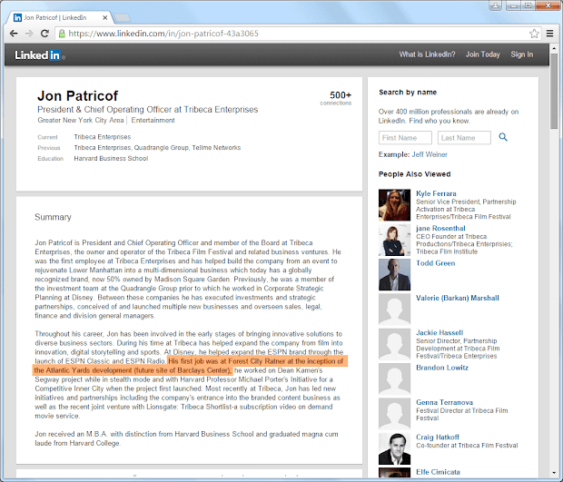
Task: Click the name search magnifier icon
Action: pyautogui.click(x=503, y=137)
